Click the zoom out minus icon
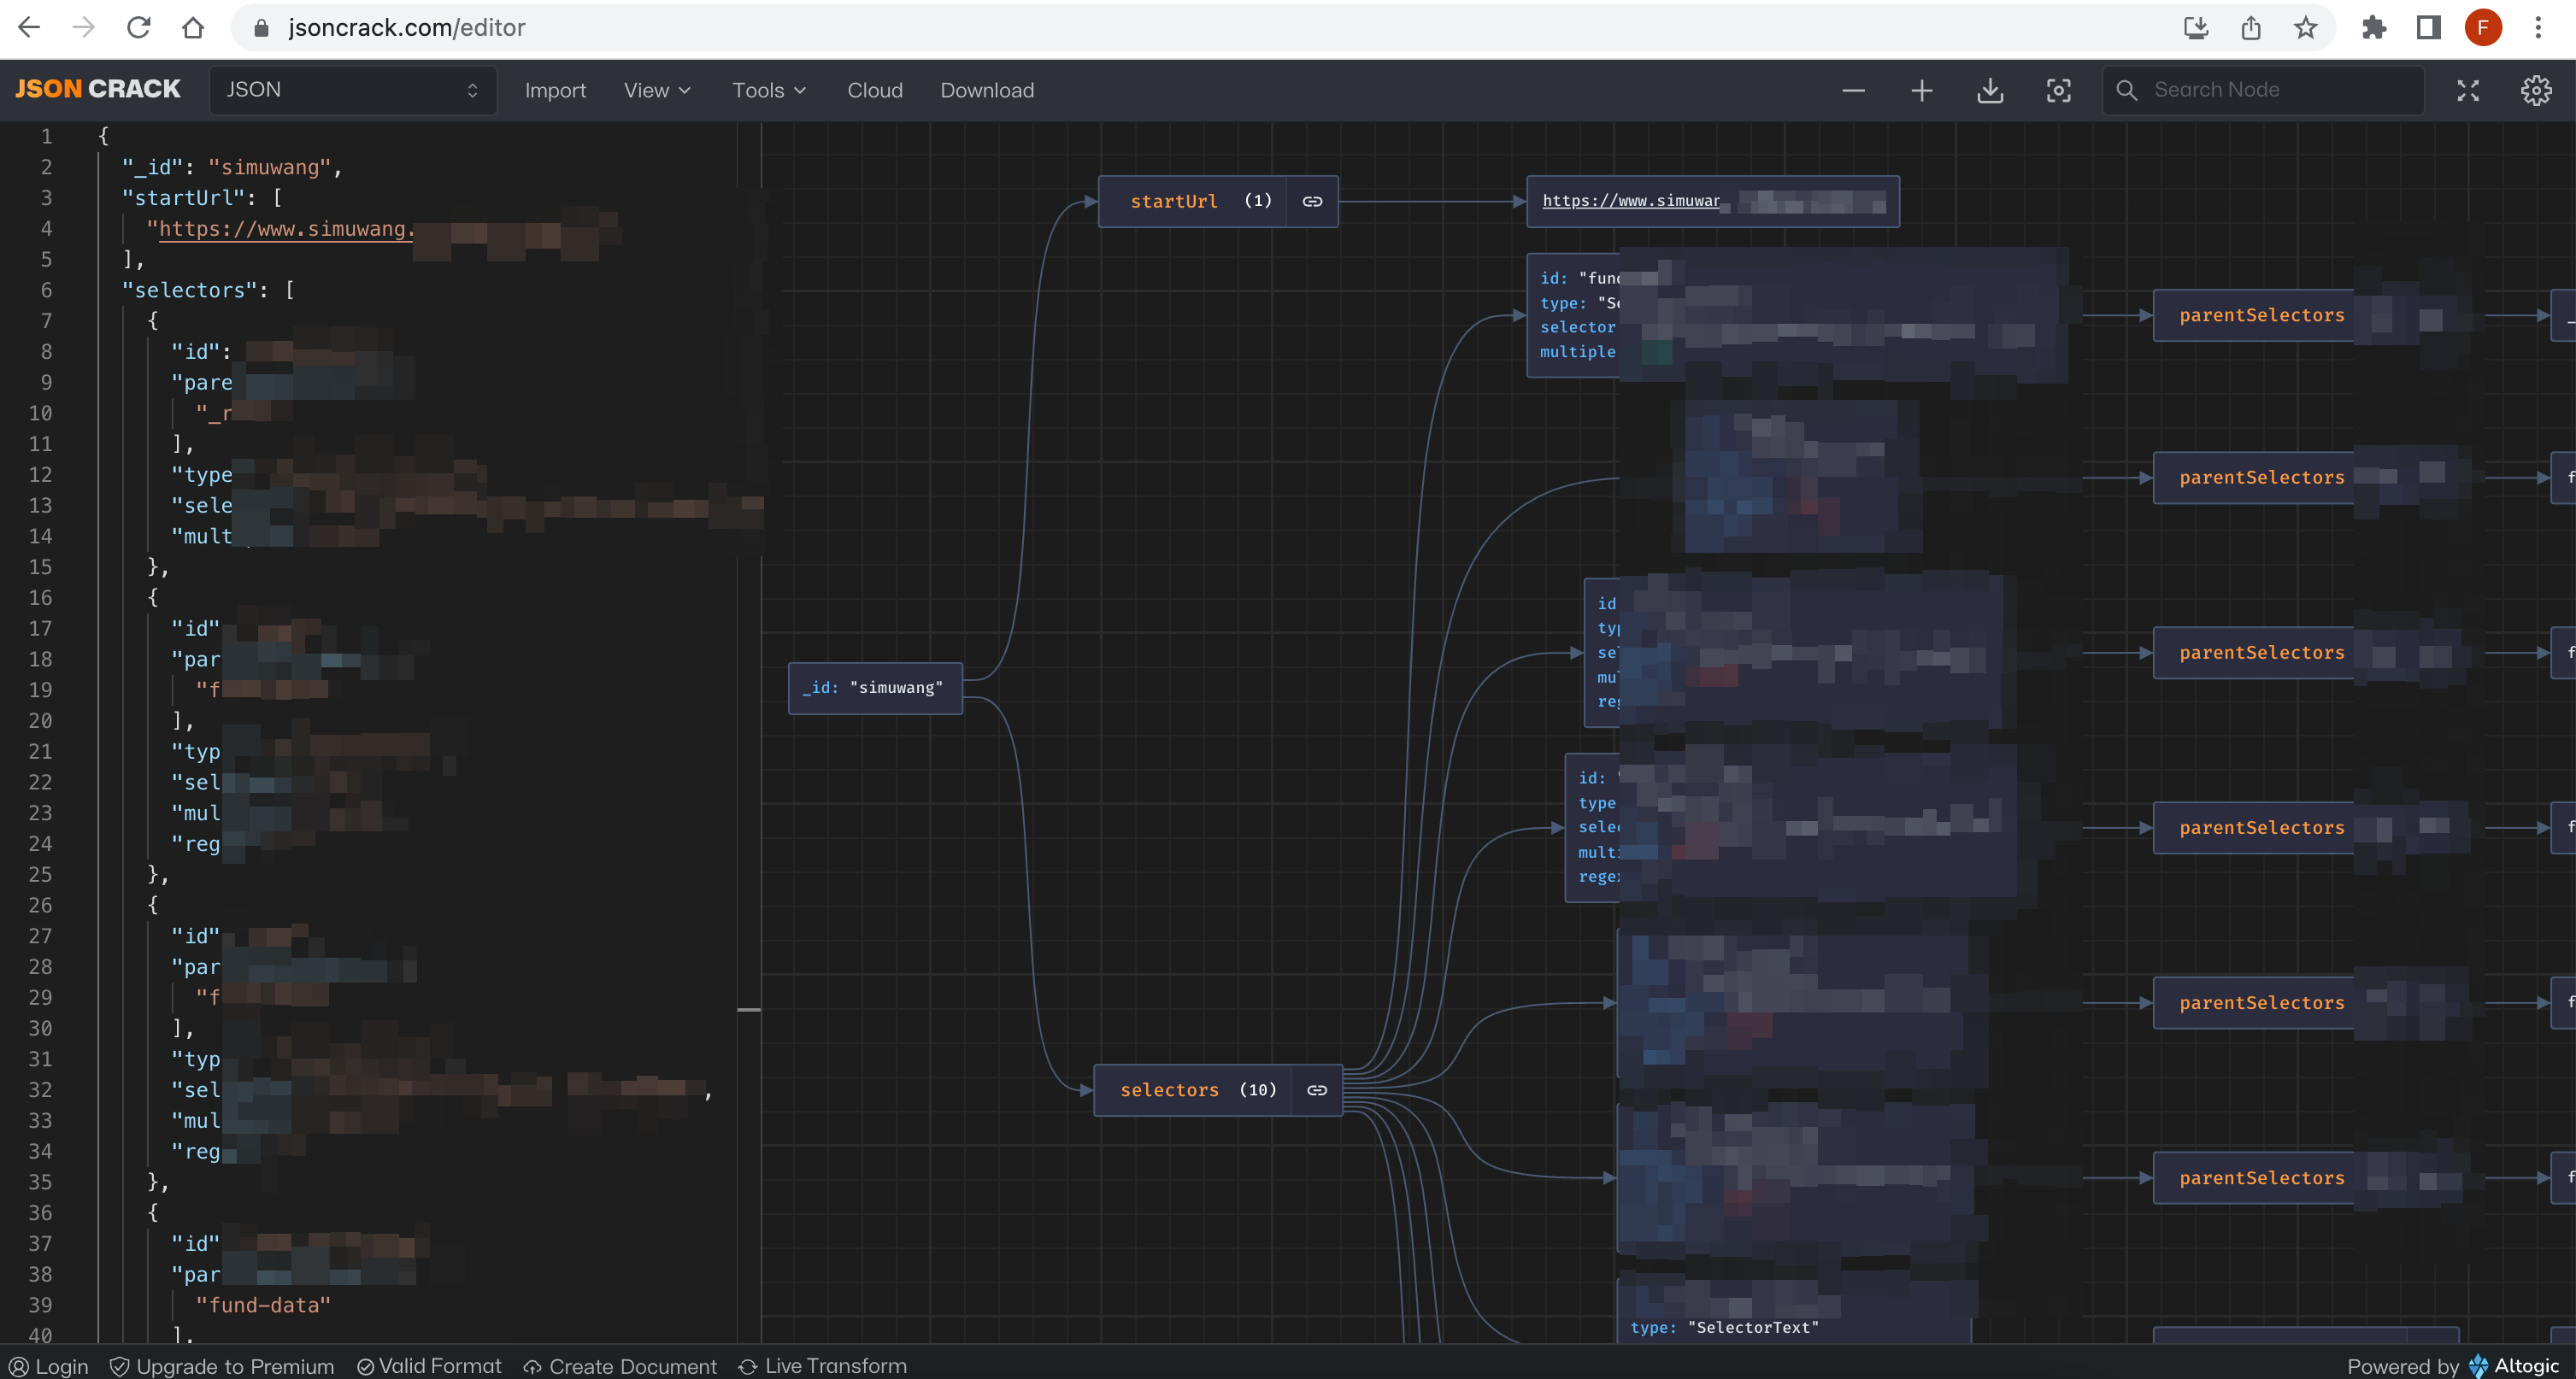The image size is (2576, 1379). [1853, 90]
